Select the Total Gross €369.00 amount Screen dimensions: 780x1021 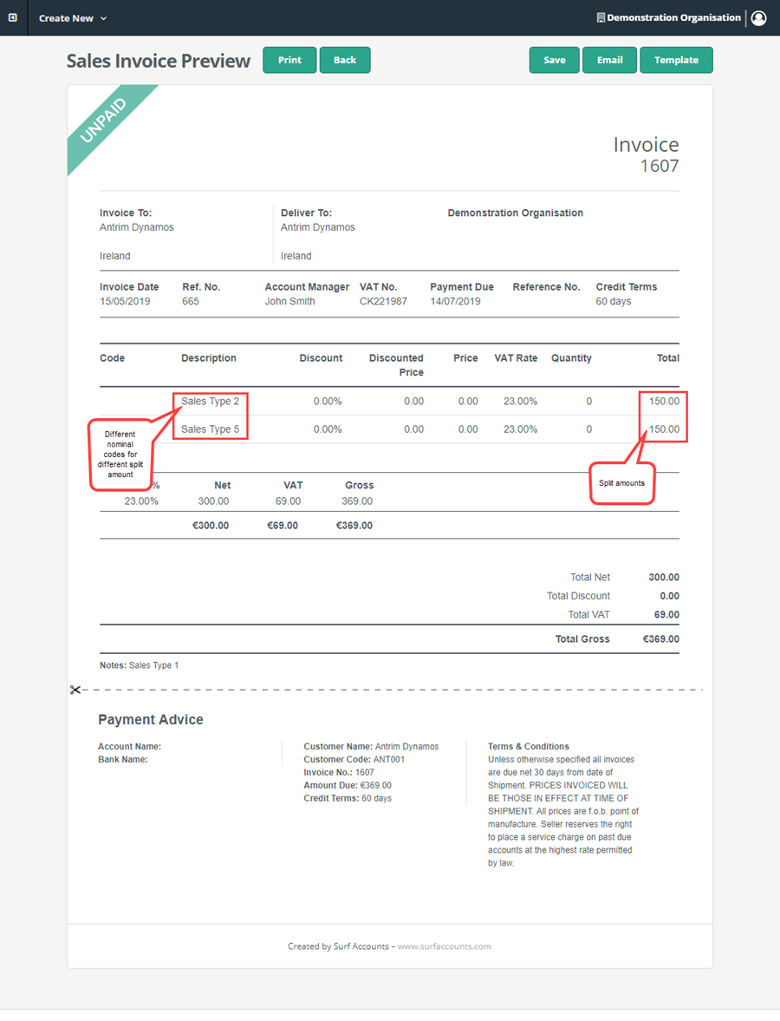[661, 638]
